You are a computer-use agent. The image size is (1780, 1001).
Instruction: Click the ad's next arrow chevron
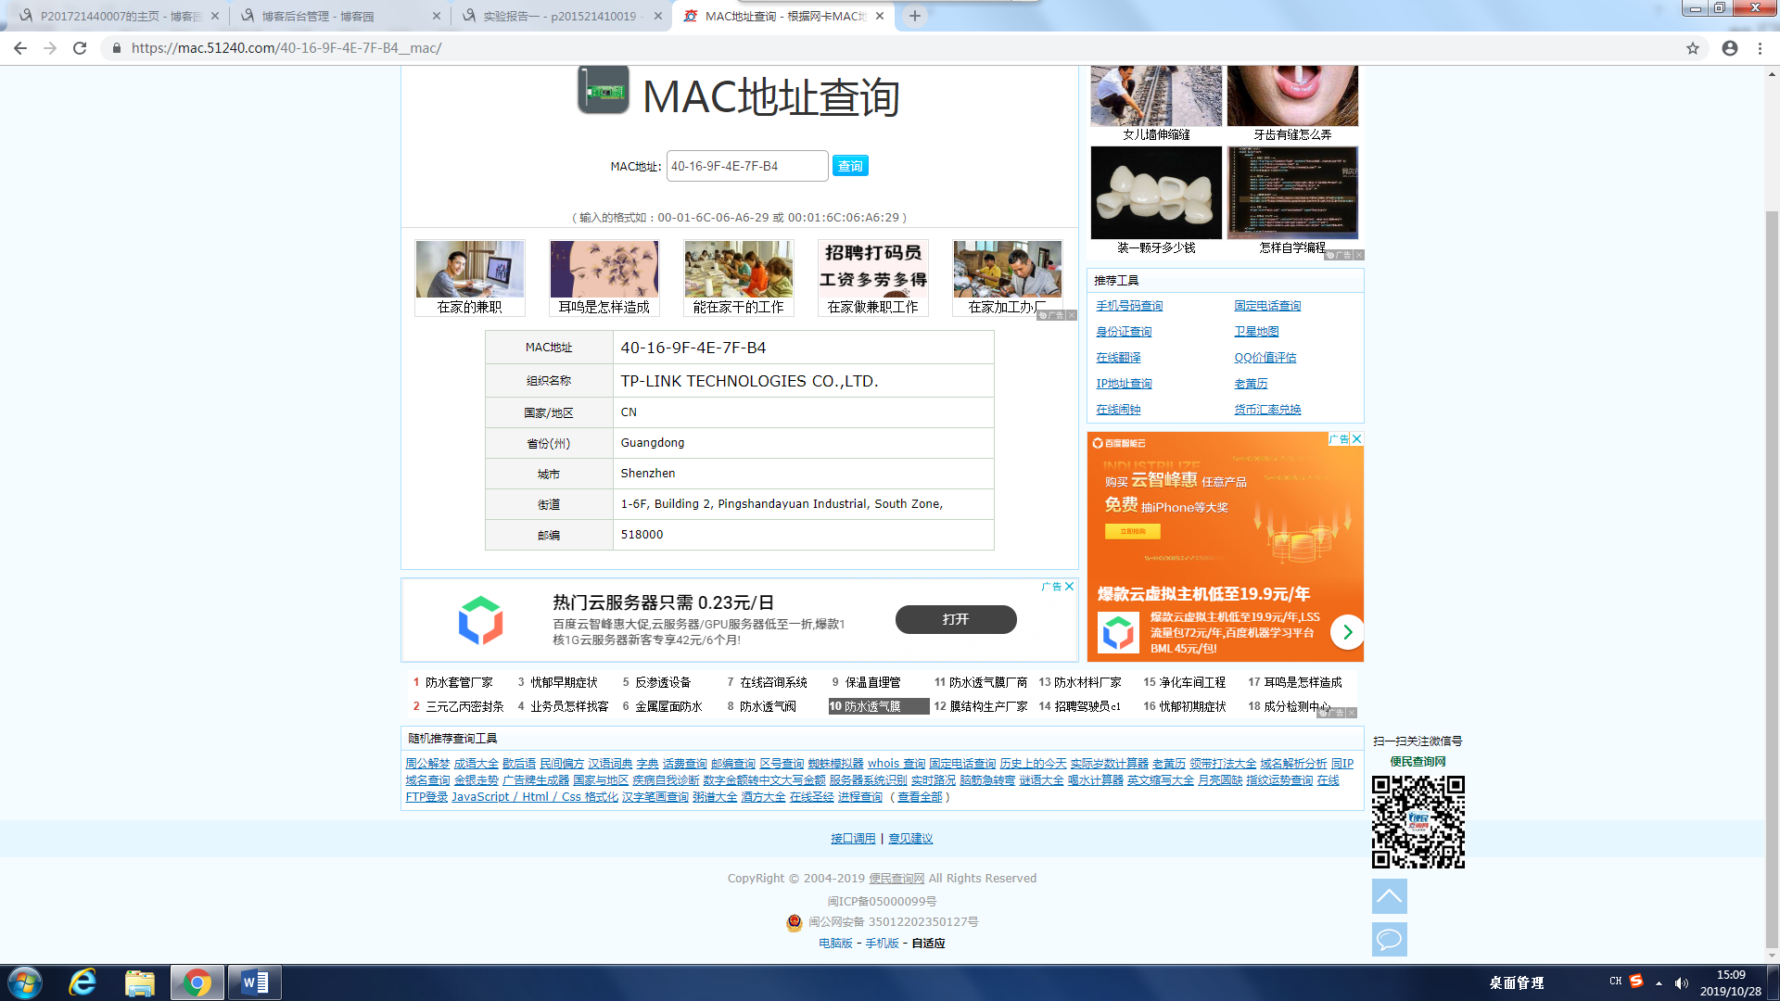tap(1347, 632)
